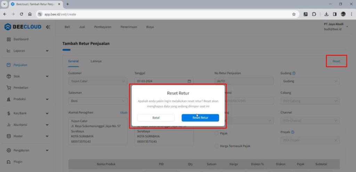
Task: Collapse the sidebar with the double chevron icon
Action: click(48, 27)
